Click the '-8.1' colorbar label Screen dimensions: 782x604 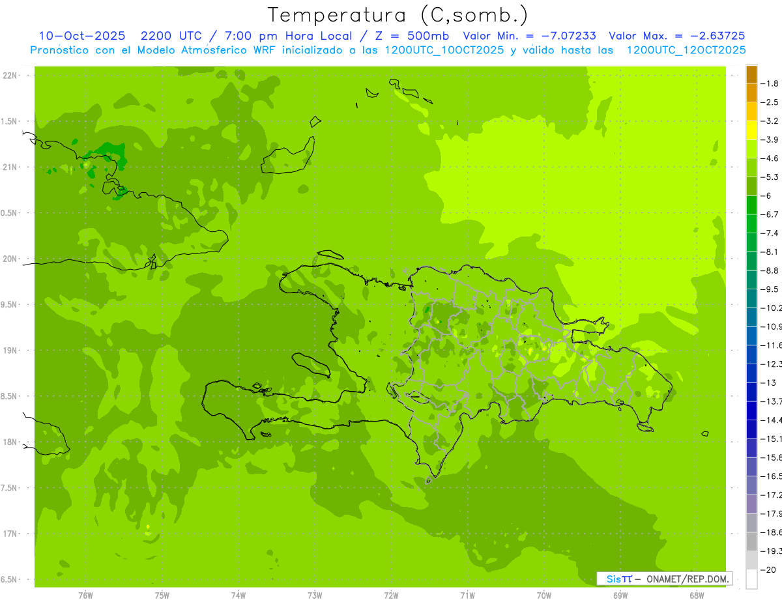(770, 252)
